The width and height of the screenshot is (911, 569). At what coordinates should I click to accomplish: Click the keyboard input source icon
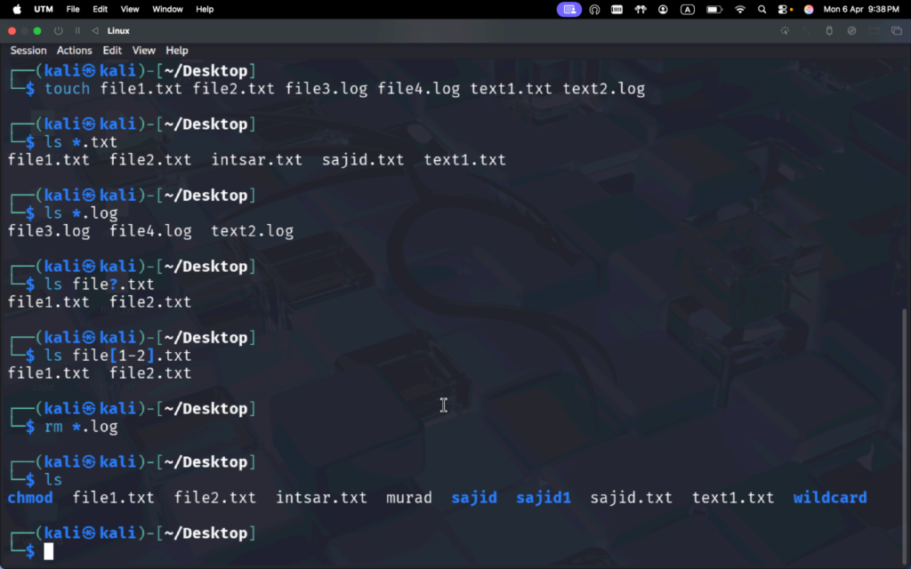(688, 9)
